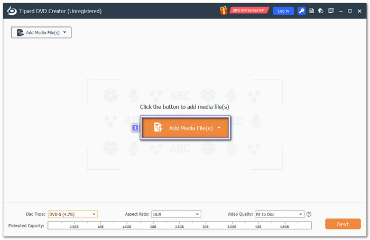
Task: Minimize the DVD Creator window
Action: click(341, 11)
